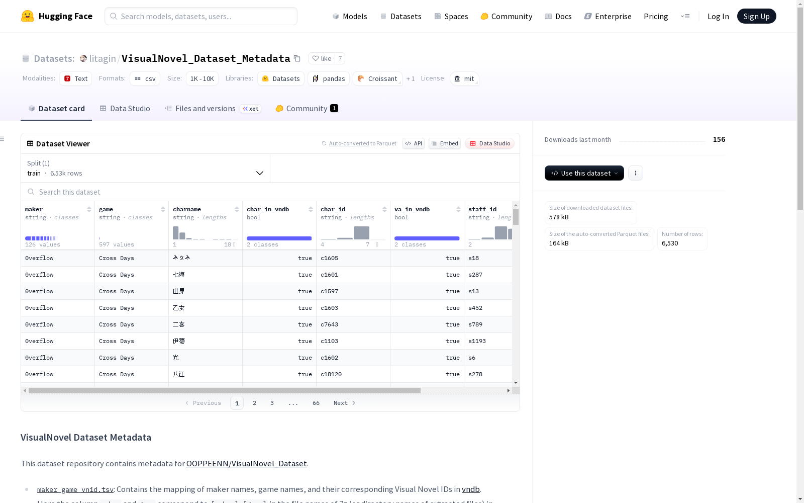Open the vndb link
The height and width of the screenshot is (503, 804).
[470, 489]
